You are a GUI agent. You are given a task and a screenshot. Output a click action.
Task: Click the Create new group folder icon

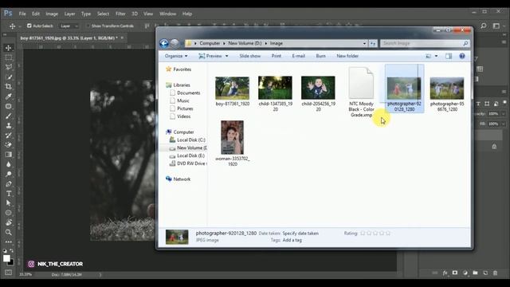[x=475, y=273]
